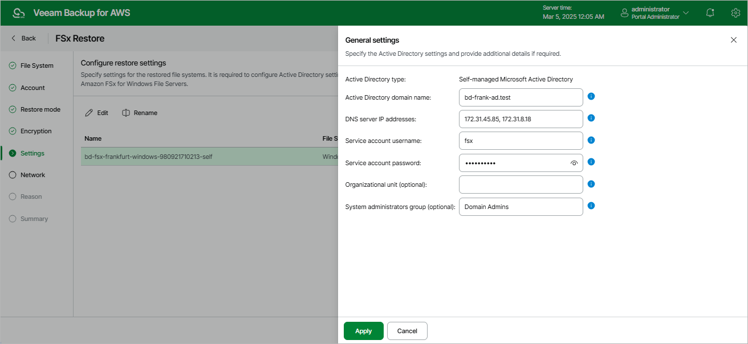Click info icon for service account username
This screenshot has width=748, height=344.
[591, 140]
